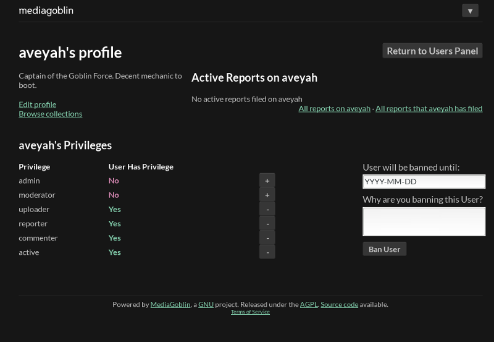Click the 'aveyah's profile' heading
Screen dimensions: 494x342
click(70, 53)
